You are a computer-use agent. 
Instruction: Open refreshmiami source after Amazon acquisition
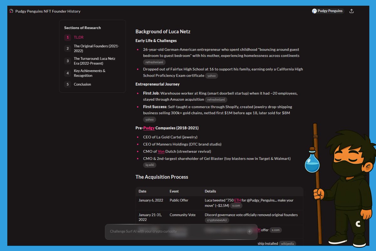pyautogui.click(x=216, y=100)
